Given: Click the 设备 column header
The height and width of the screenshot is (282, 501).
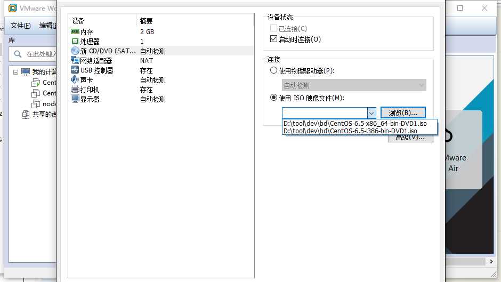Looking at the screenshot, I should point(78,21).
